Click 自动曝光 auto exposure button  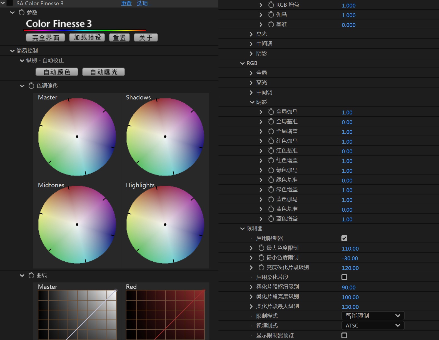(x=104, y=72)
